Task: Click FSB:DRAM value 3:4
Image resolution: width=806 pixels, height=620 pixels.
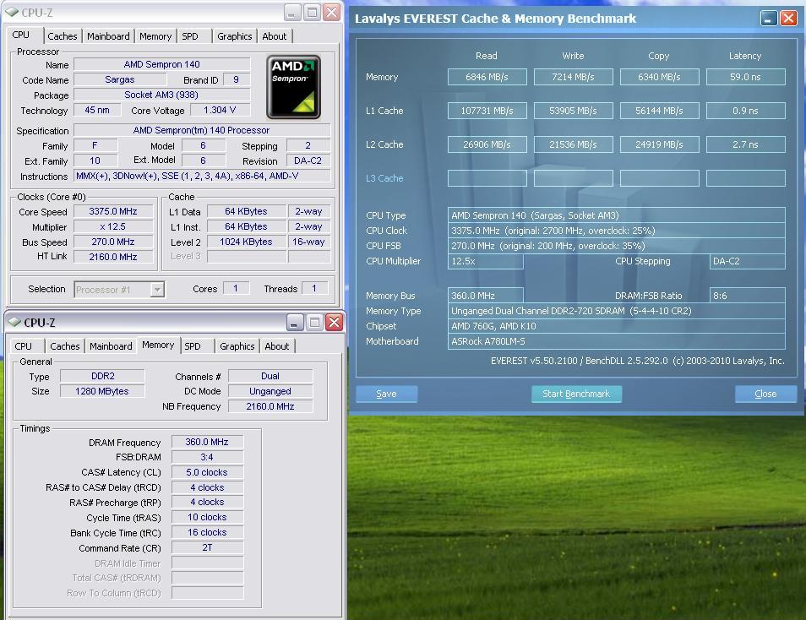Action: [x=207, y=457]
